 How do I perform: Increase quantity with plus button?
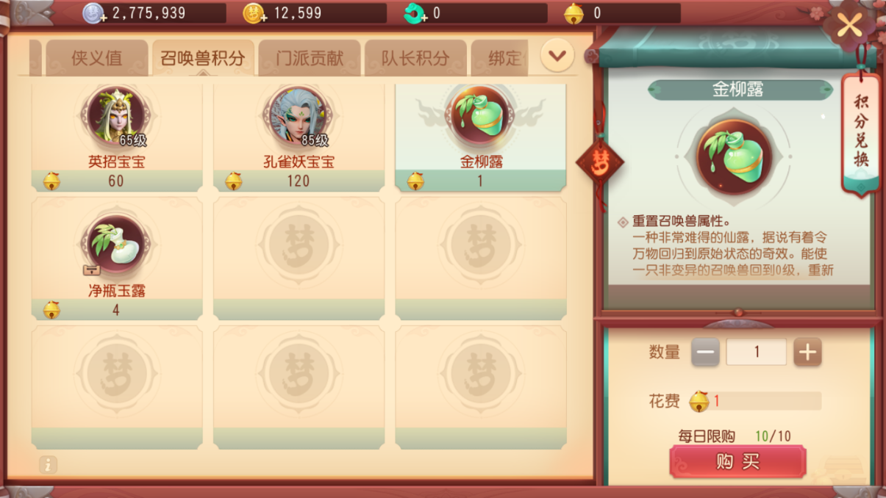807,353
